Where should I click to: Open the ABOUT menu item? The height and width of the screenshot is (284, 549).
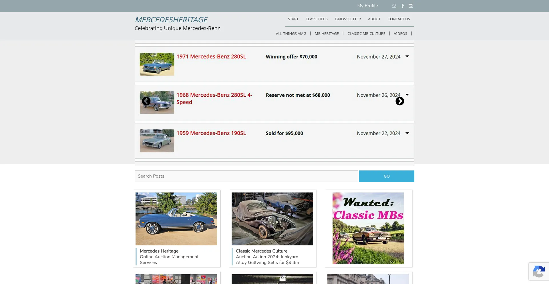(x=374, y=19)
